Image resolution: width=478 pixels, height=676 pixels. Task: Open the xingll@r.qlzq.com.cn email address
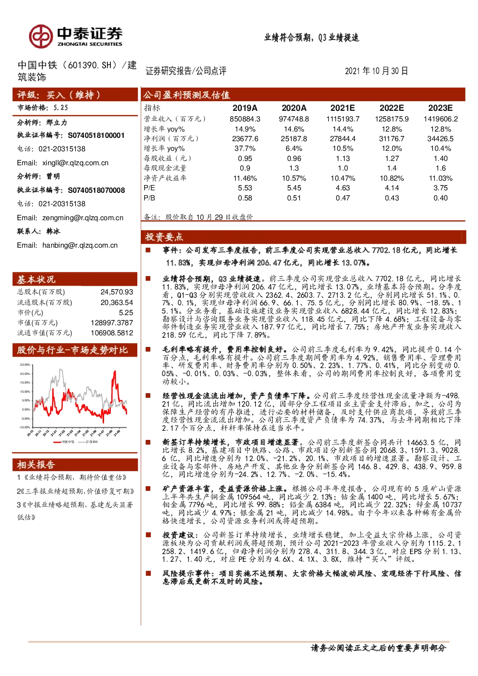75,163
